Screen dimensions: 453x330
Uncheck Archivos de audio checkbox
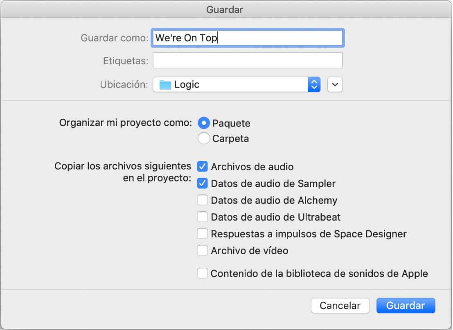click(x=203, y=167)
